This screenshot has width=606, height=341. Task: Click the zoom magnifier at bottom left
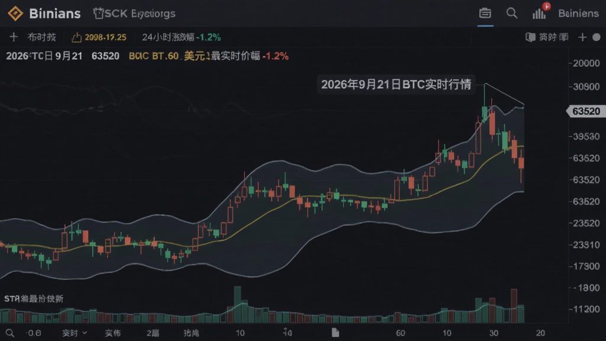9,333
